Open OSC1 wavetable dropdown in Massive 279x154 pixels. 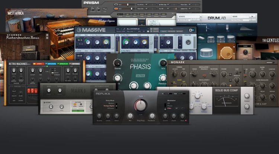tap(88, 35)
